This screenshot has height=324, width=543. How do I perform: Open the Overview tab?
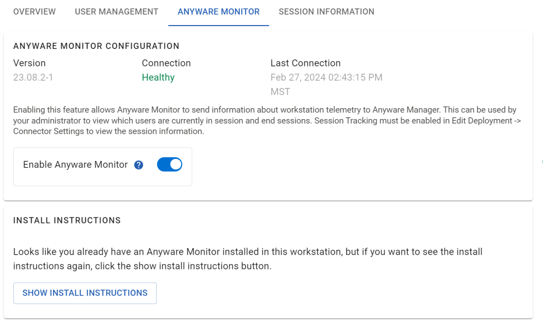(34, 12)
